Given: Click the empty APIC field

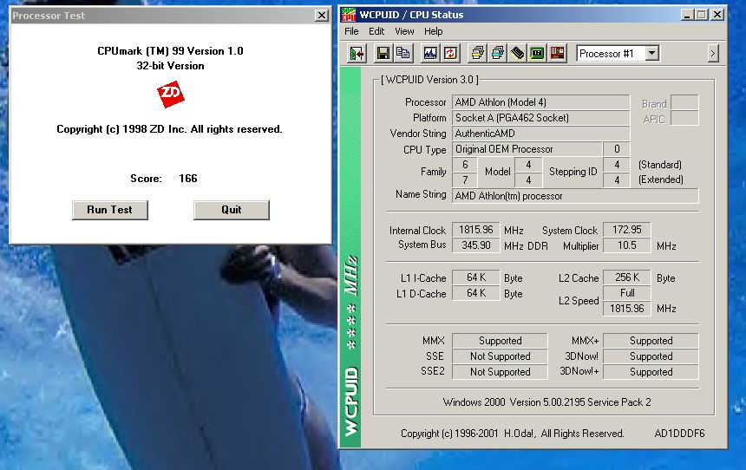Looking at the screenshot, I should [684, 118].
